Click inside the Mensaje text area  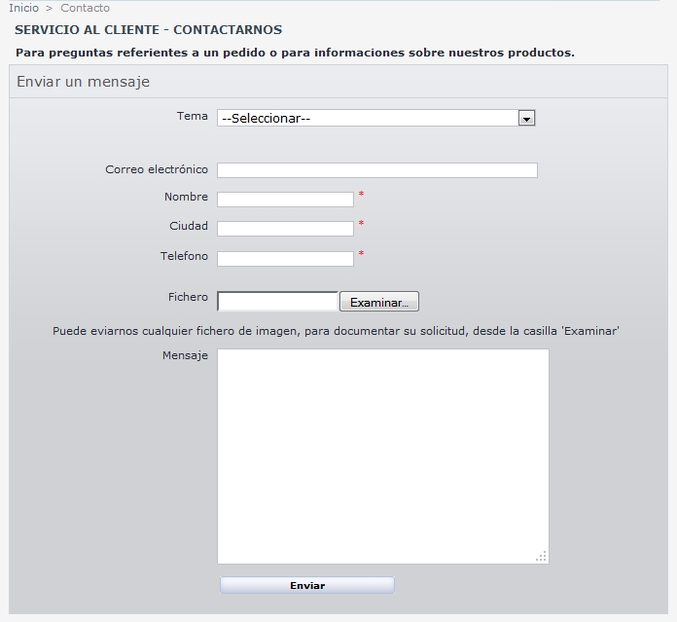383,457
